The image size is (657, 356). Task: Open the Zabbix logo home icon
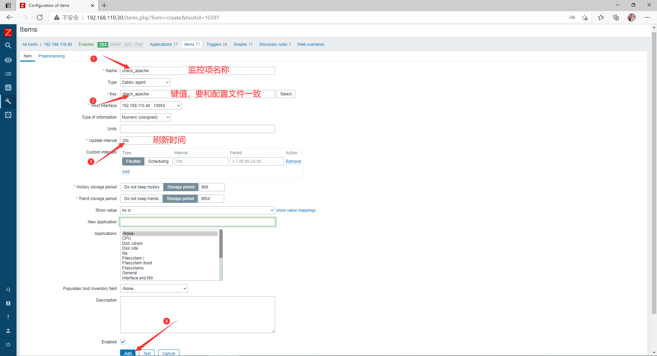(8, 32)
